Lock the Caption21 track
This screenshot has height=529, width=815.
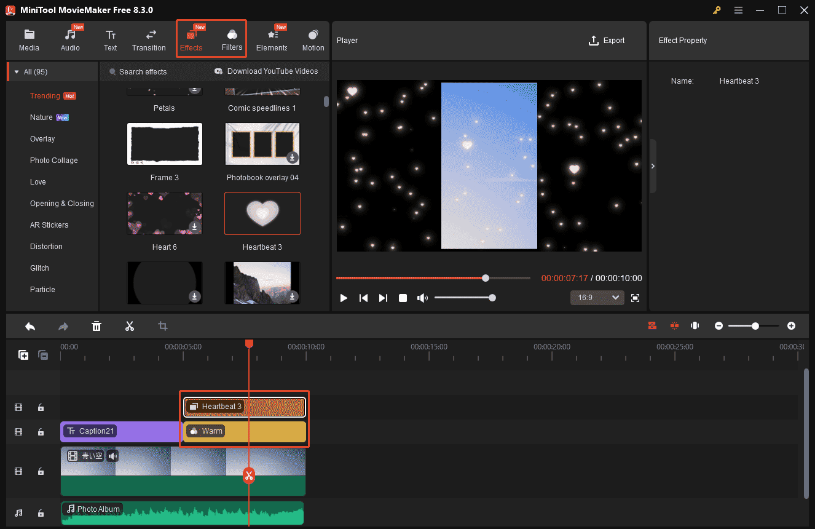pos(41,432)
